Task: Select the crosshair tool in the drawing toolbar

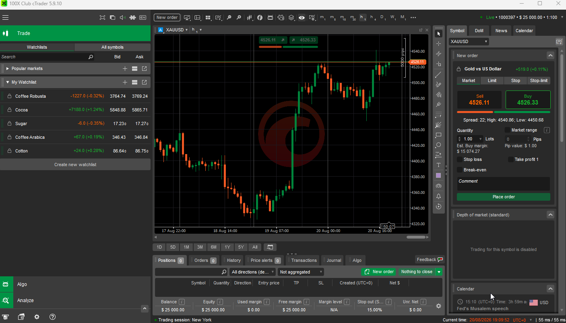Action: (x=439, y=43)
